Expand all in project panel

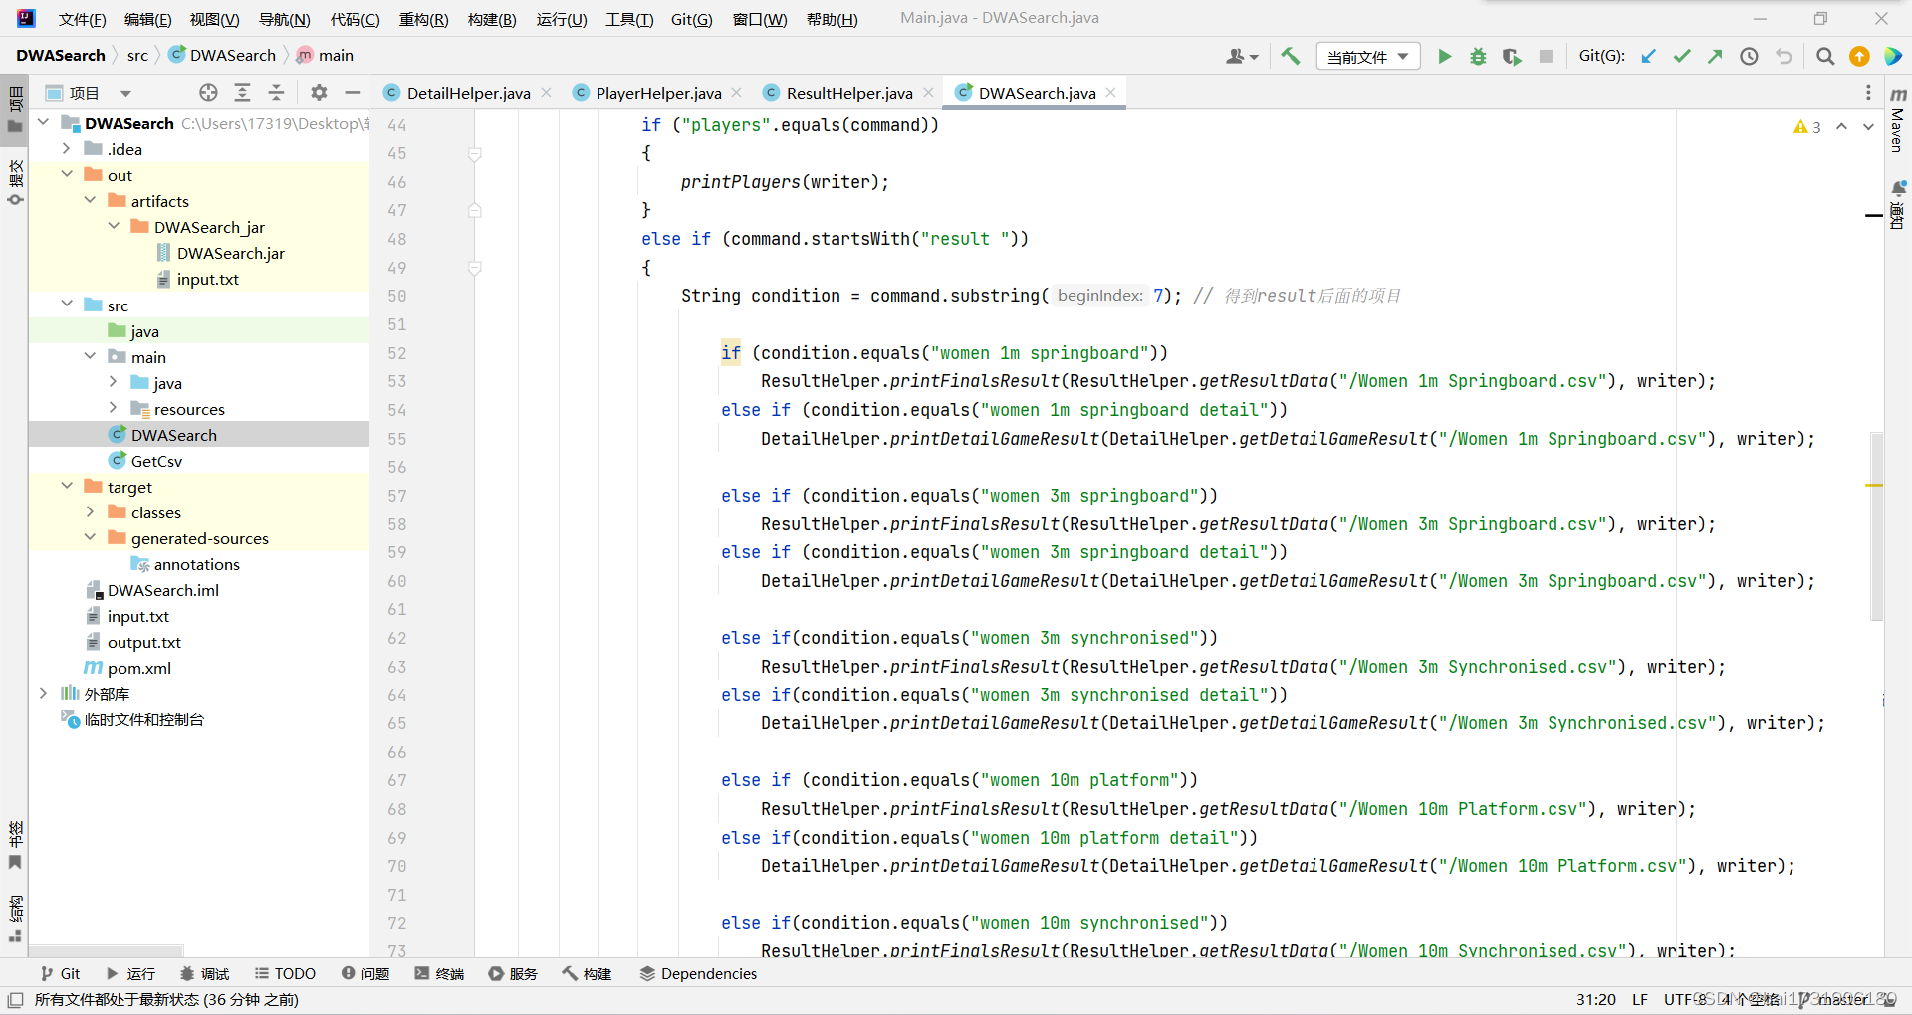coord(242,93)
